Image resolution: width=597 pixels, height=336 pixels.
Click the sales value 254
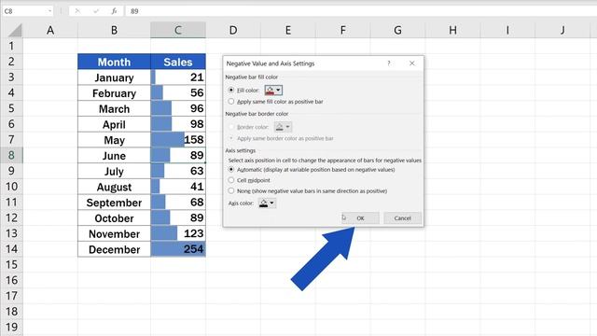pyautogui.click(x=178, y=249)
